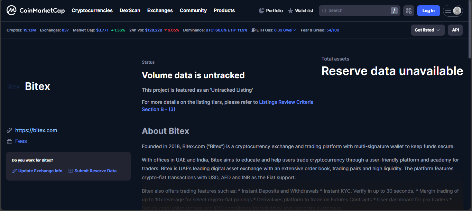Click the search magnifier icon
Viewport: 472px width, 211px height.
[x=324, y=11]
